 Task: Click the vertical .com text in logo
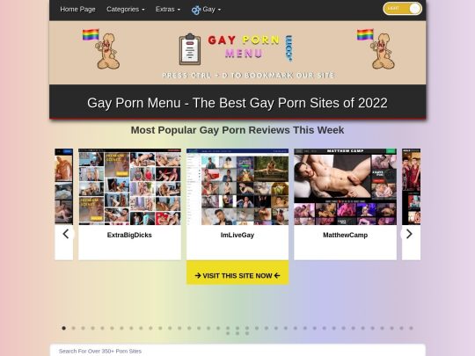pyautogui.click(x=289, y=48)
